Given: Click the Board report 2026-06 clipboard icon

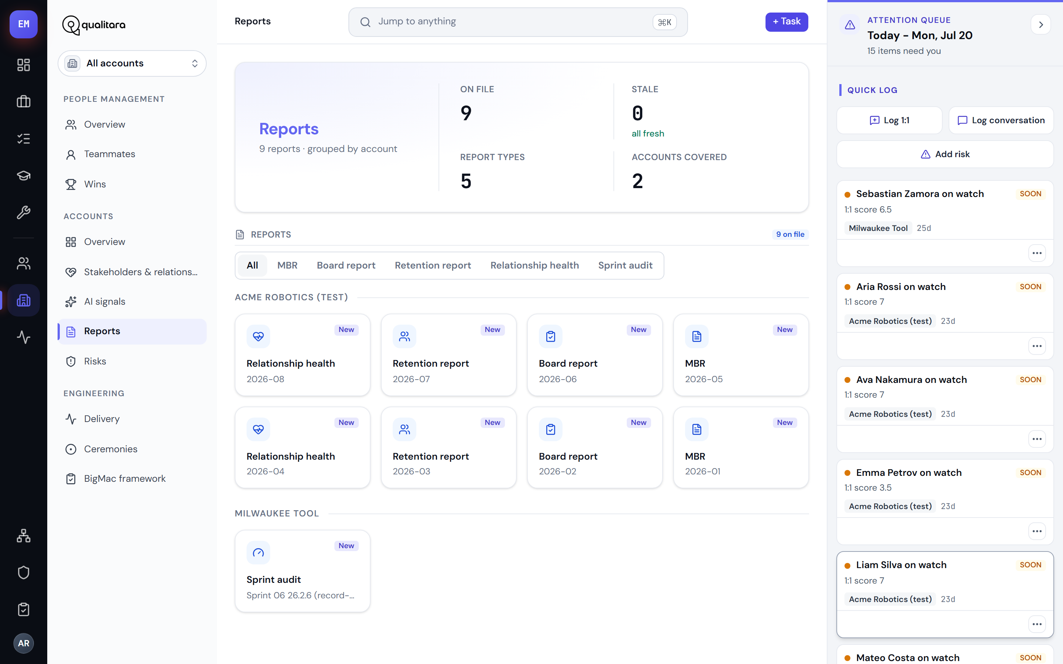Looking at the screenshot, I should [551, 336].
